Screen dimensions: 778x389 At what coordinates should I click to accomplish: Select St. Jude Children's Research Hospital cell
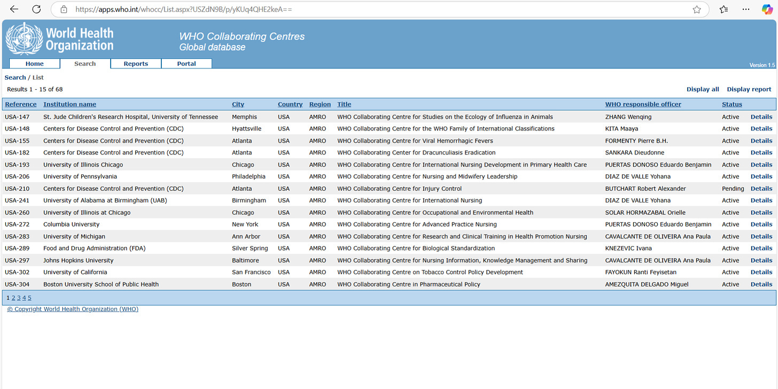tap(130, 117)
